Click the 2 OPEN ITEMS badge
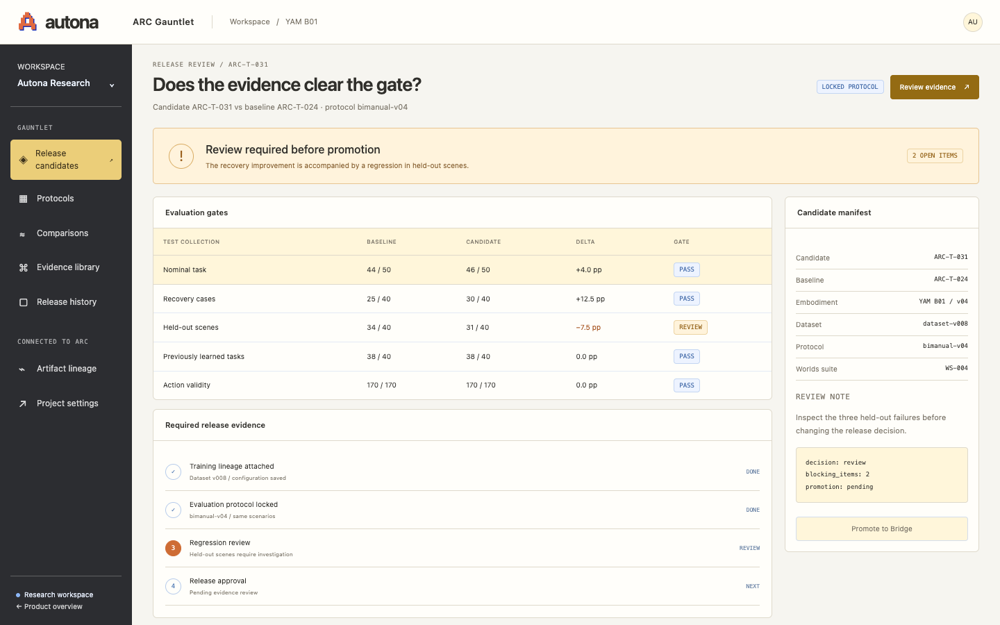The height and width of the screenshot is (625, 1000). (x=935, y=156)
